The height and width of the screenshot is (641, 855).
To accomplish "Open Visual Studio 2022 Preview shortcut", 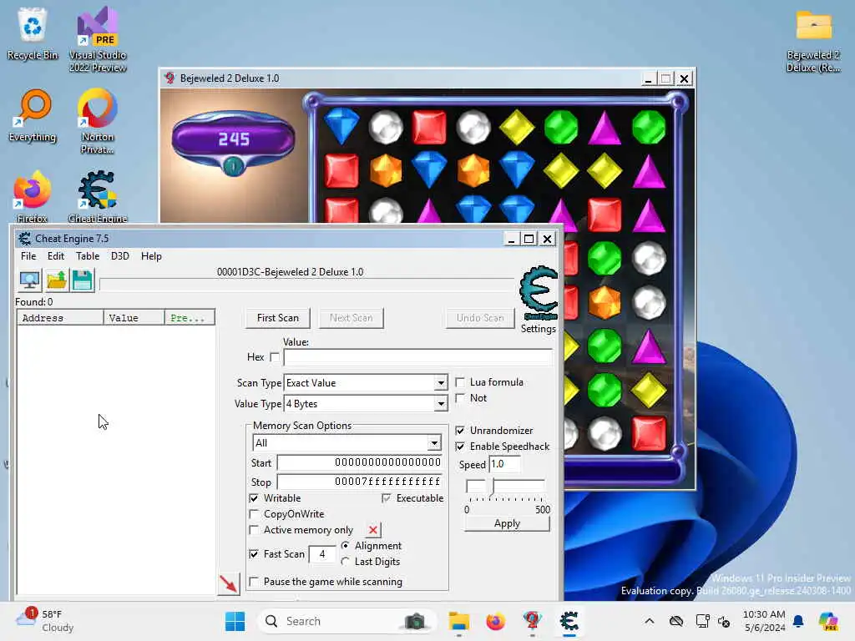I will click(x=98, y=39).
